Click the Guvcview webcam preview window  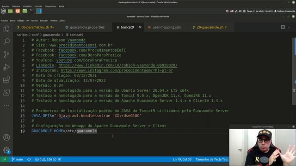[263, 145]
